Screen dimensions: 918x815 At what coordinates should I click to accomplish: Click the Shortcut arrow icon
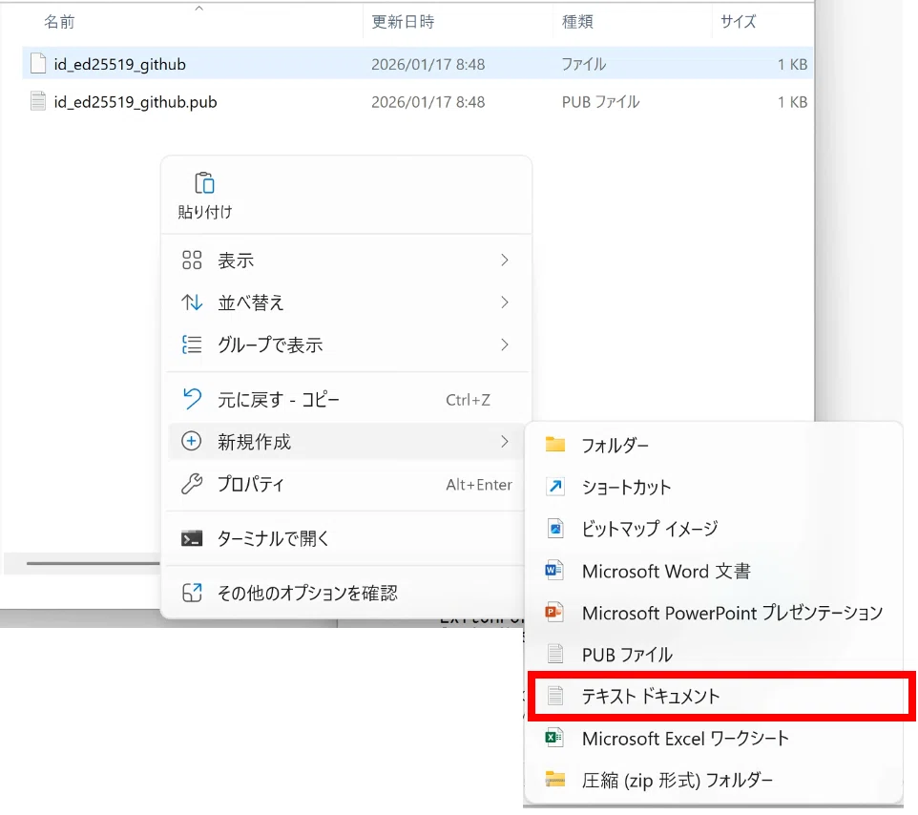(x=555, y=487)
